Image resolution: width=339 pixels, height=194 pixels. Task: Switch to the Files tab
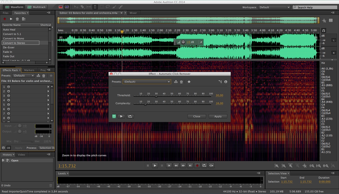(x=6, y=13)
